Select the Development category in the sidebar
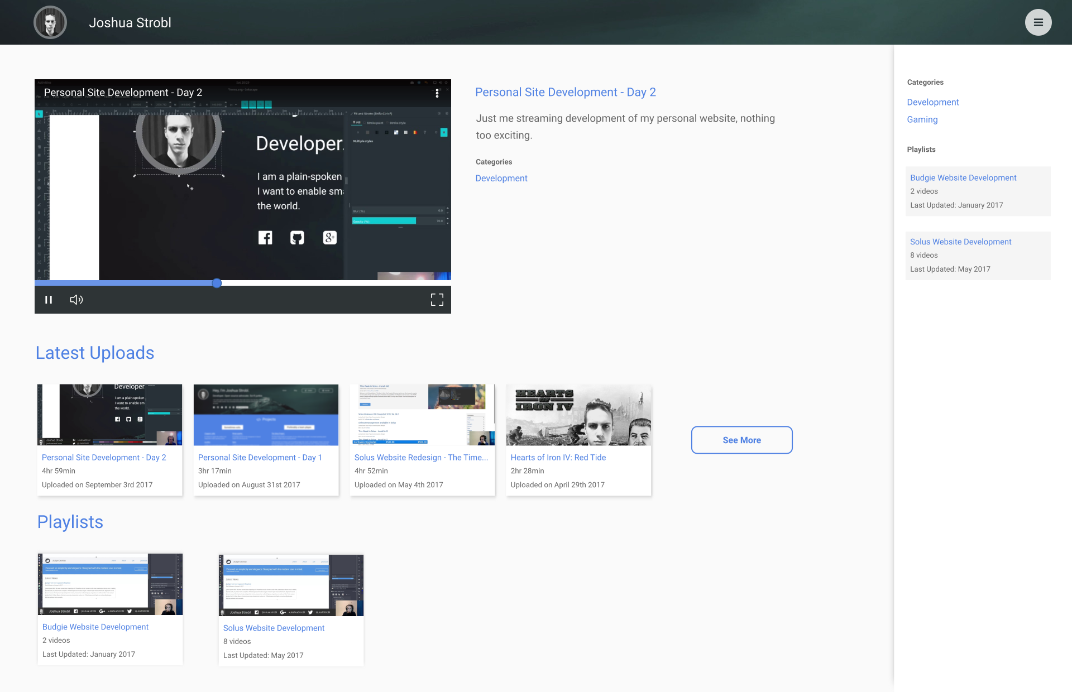 coord(933,102)
